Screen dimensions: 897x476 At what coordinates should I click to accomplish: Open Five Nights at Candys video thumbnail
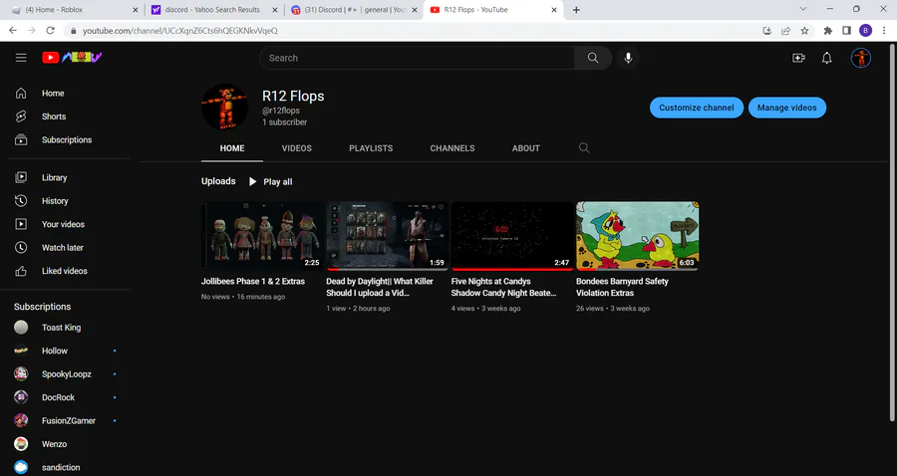coord(512,235)
